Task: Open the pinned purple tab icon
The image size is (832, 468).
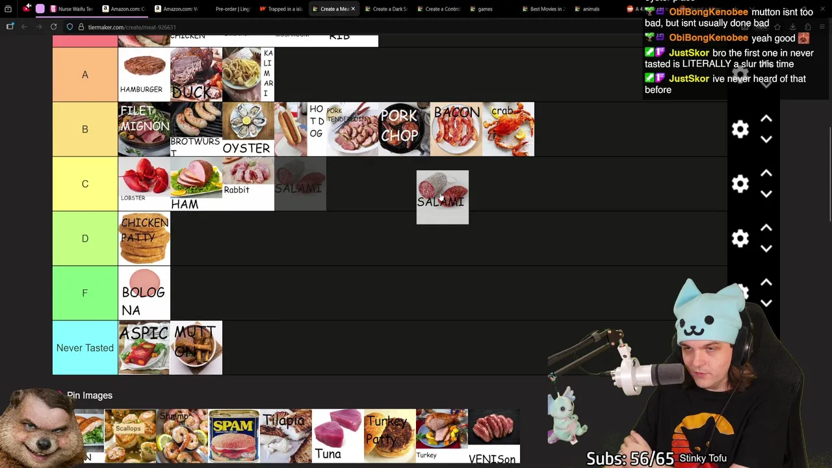Action: [40, 8]
